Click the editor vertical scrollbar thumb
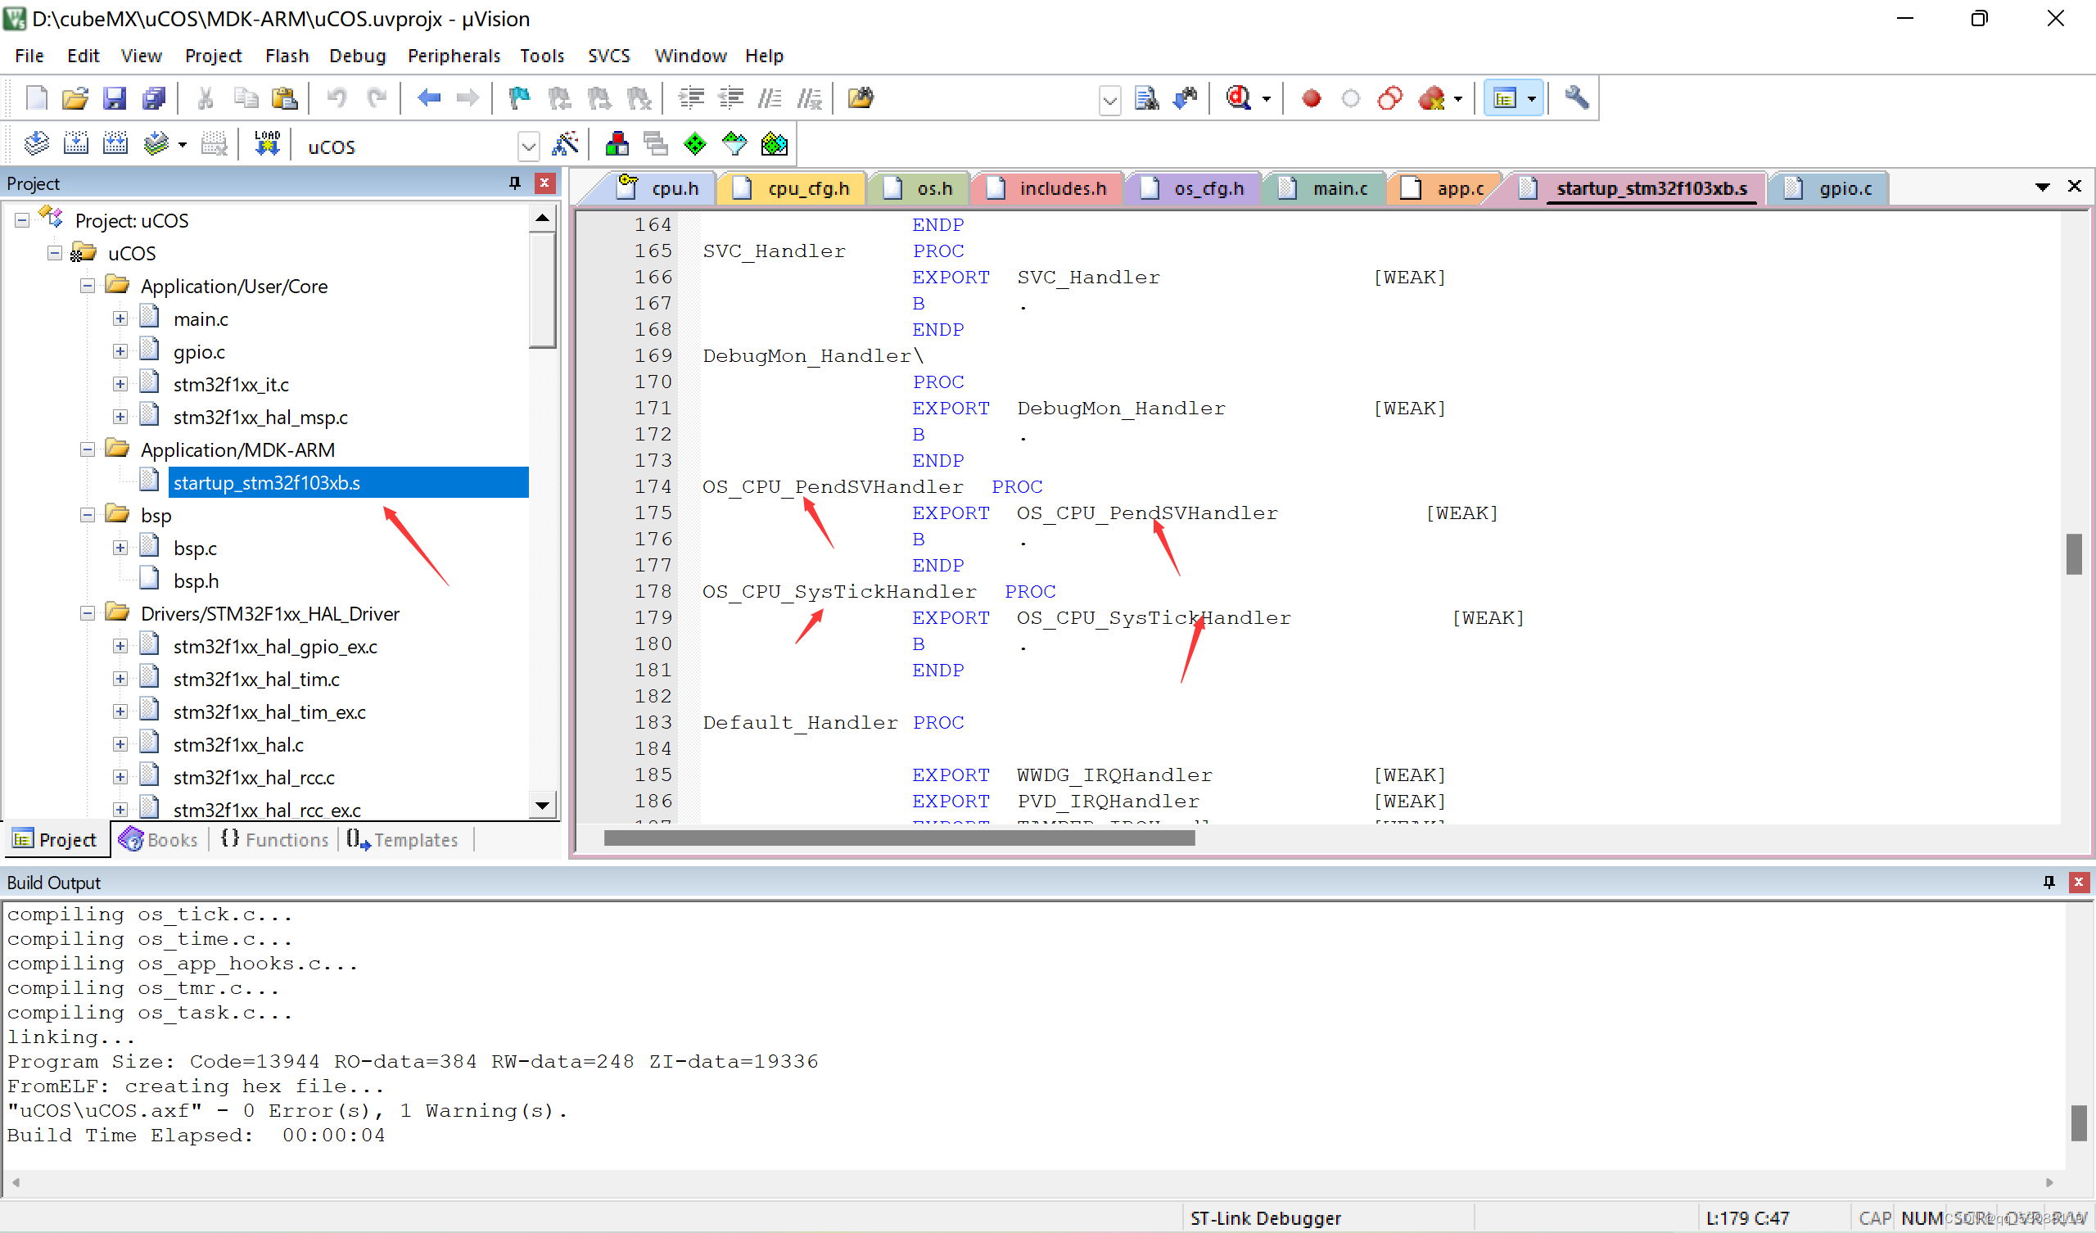 coord(2074,554)
